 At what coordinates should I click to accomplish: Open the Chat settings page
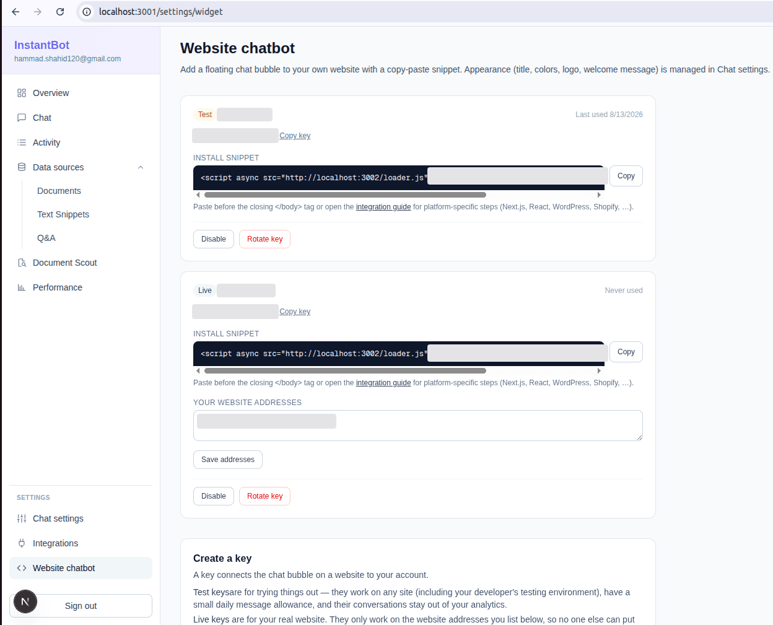(81, 518)
